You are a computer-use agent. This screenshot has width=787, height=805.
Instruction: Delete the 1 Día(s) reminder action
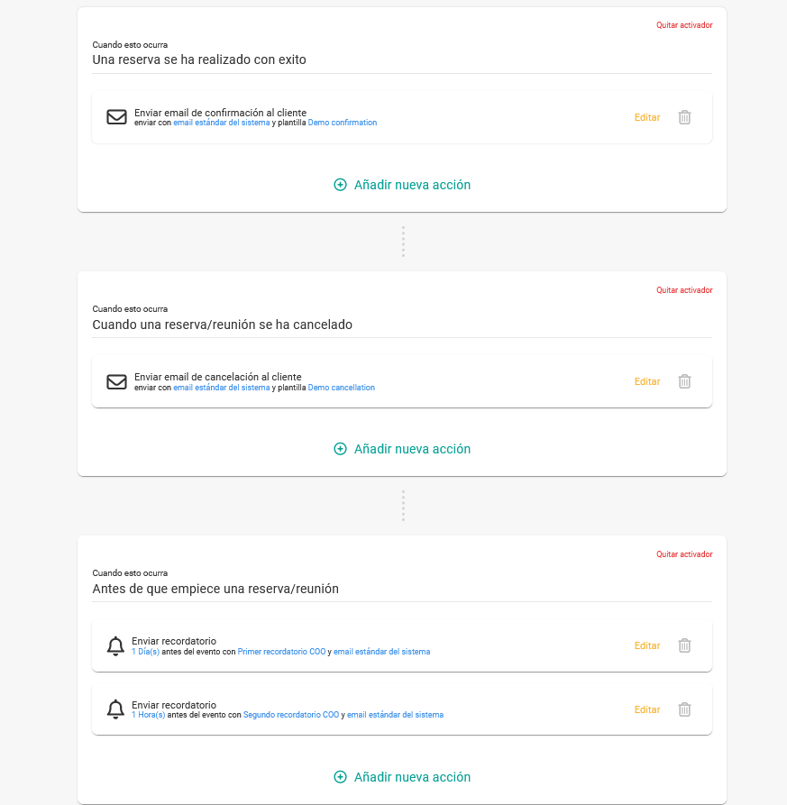(684, 645)
